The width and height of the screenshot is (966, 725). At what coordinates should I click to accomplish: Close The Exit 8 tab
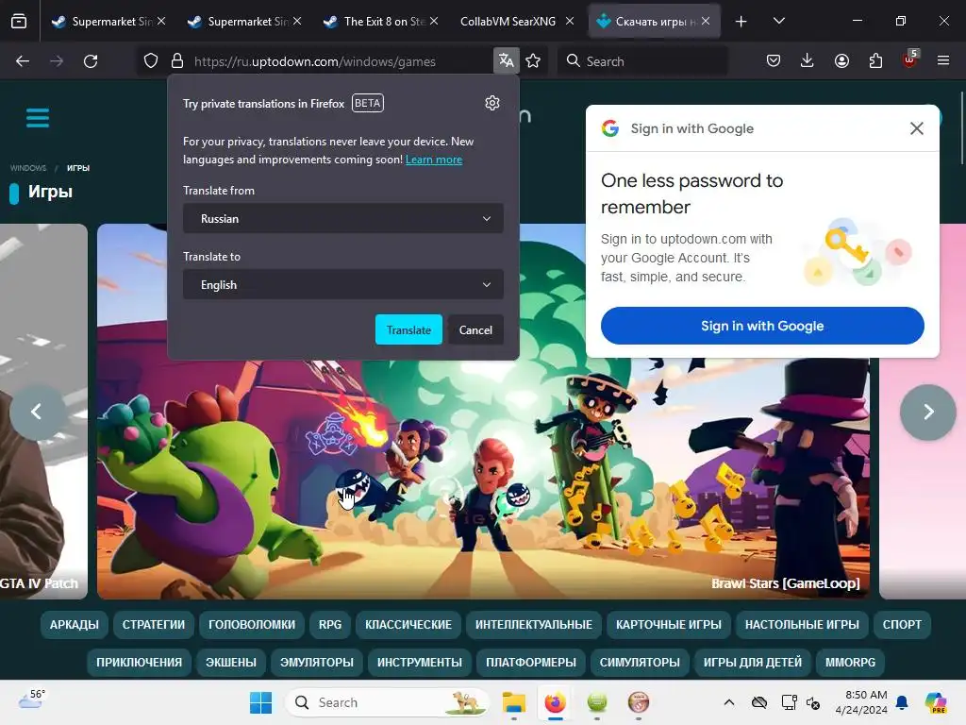click(434, 21)
